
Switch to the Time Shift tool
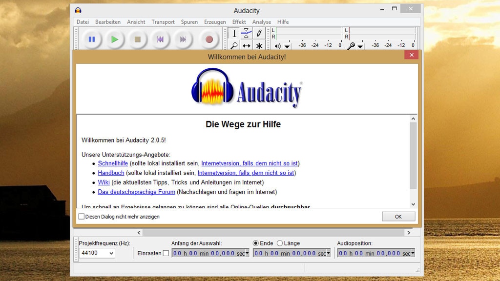pyautogui.click(x=248, y=45)
